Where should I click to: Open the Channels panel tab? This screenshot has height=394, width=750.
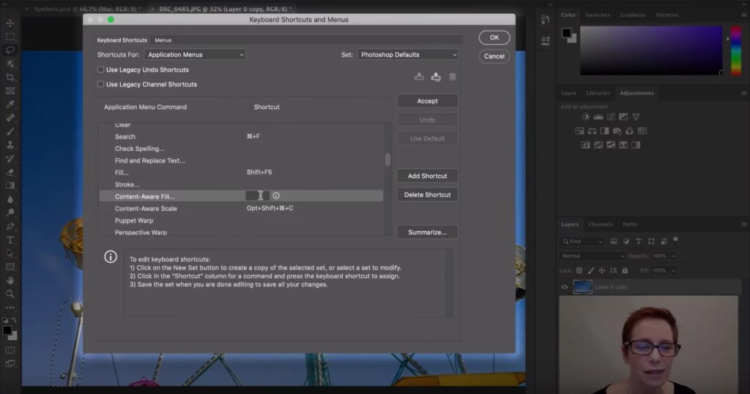[x=601, y=225]
